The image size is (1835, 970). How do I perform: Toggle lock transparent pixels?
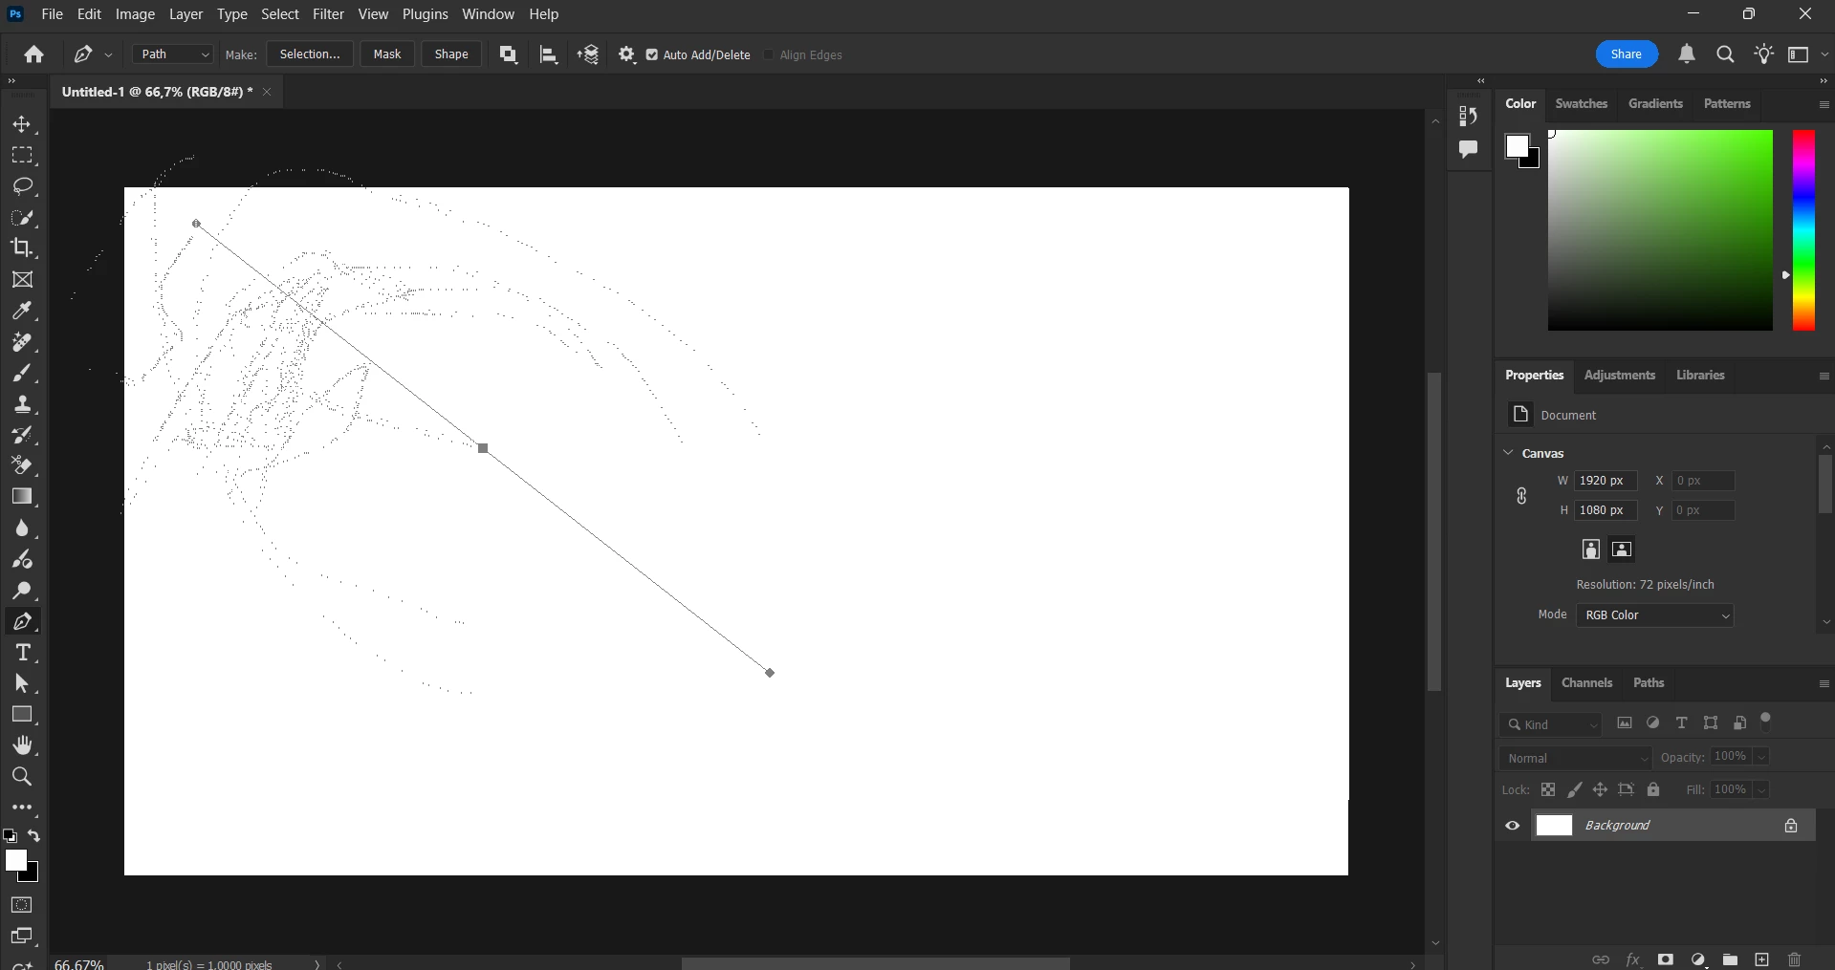pyautogui.click(x=1548, y=789)
